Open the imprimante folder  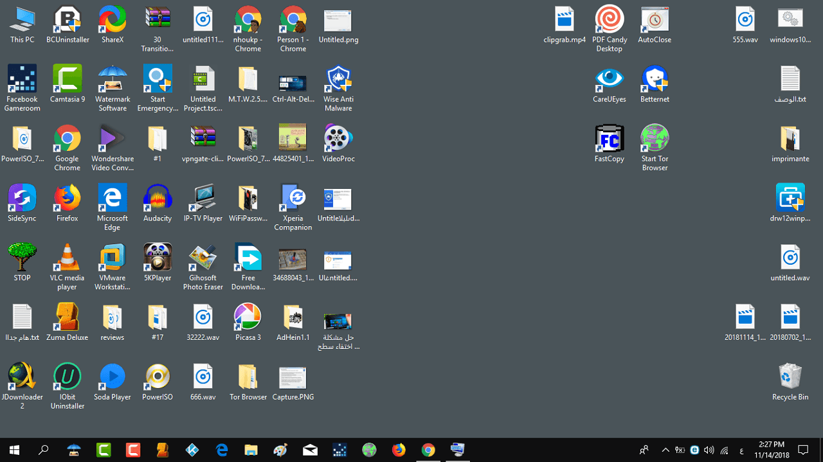tap(790, 144)
